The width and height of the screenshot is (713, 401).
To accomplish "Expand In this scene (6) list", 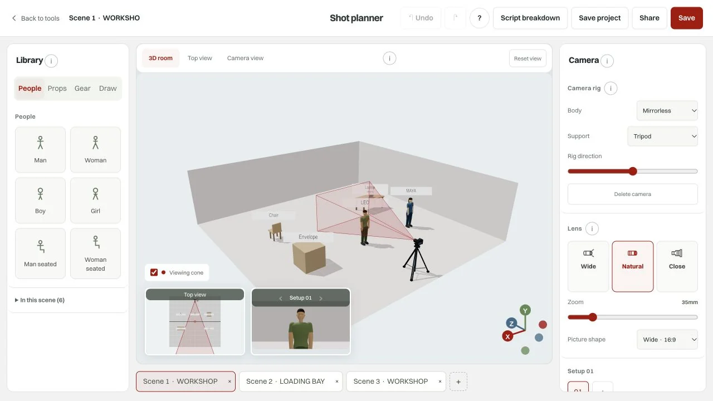I will (x=40, y=300).
